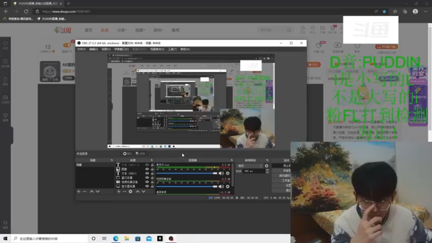Open Microsoft Edge from the taskbar
432x243 pixels.
click(116, 239)
